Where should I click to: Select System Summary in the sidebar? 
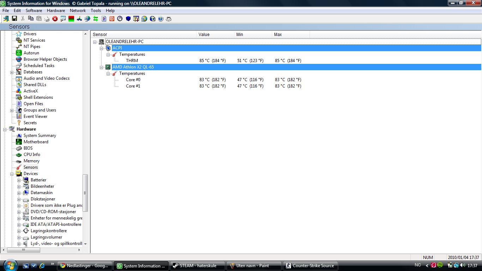tap(40, 135)
